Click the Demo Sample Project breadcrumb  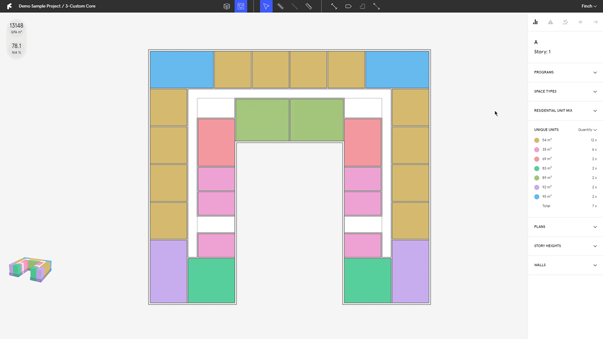(x=40, y=6)
